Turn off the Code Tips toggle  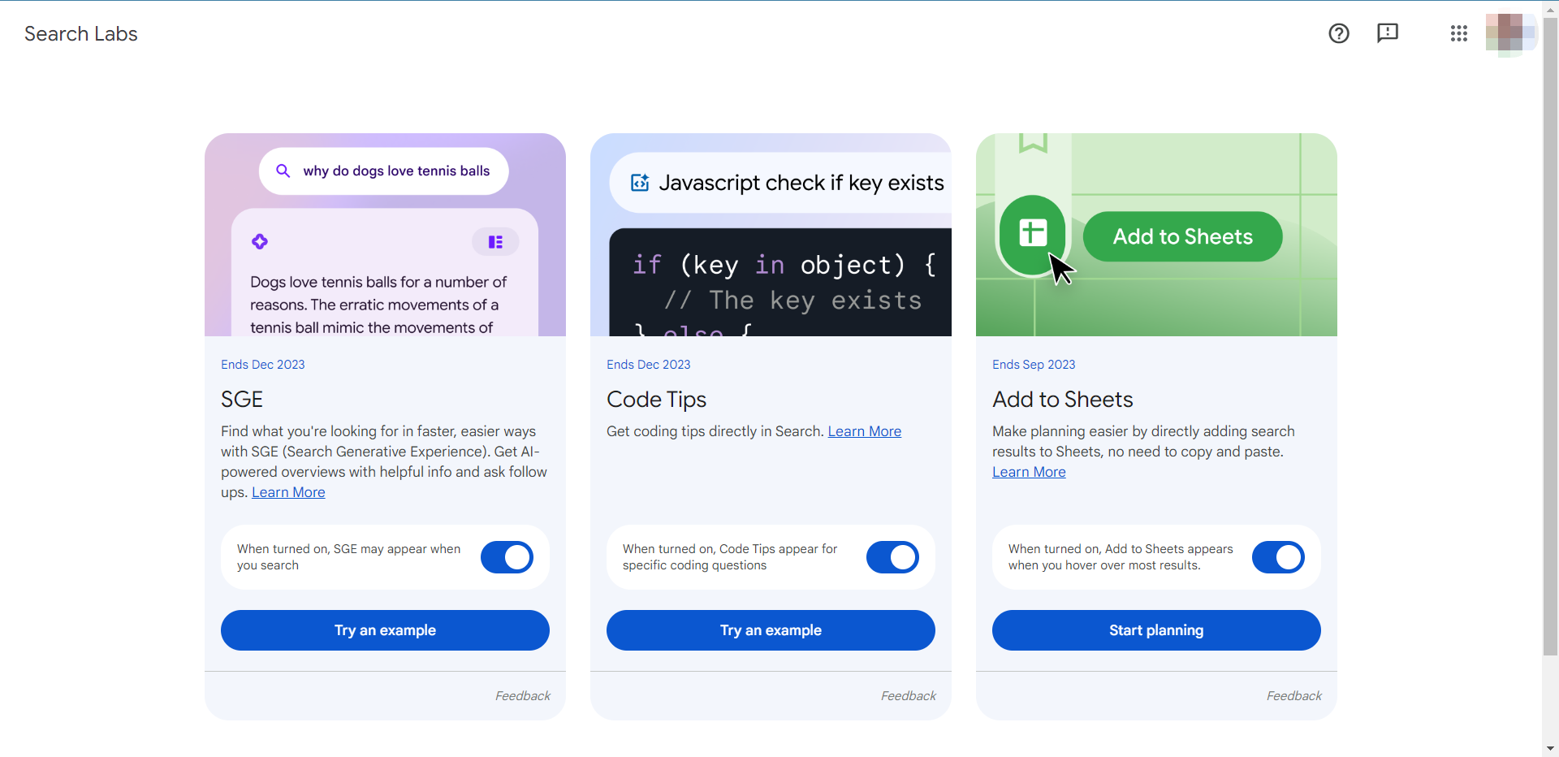892,557
